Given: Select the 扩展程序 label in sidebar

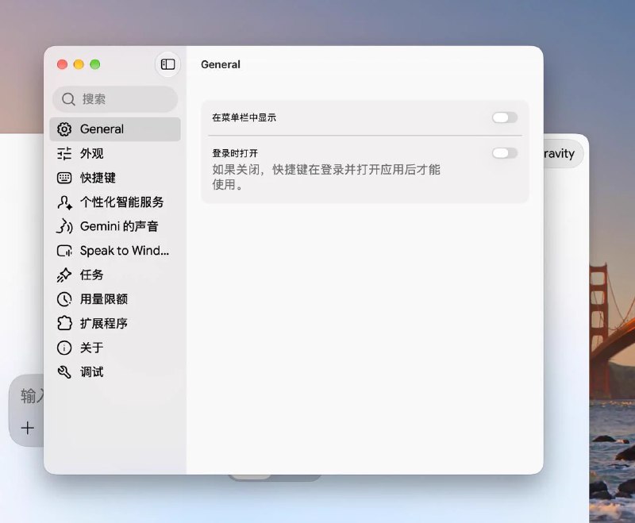Looking at the screenshot, I should coord(104,324).
